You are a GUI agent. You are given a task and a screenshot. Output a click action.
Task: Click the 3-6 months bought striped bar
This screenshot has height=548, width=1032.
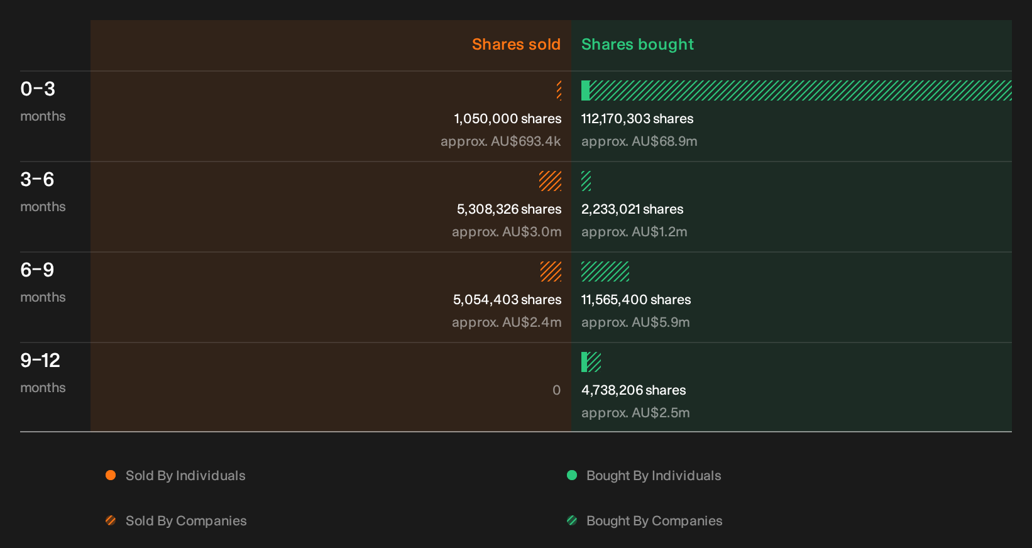[586, 181]
